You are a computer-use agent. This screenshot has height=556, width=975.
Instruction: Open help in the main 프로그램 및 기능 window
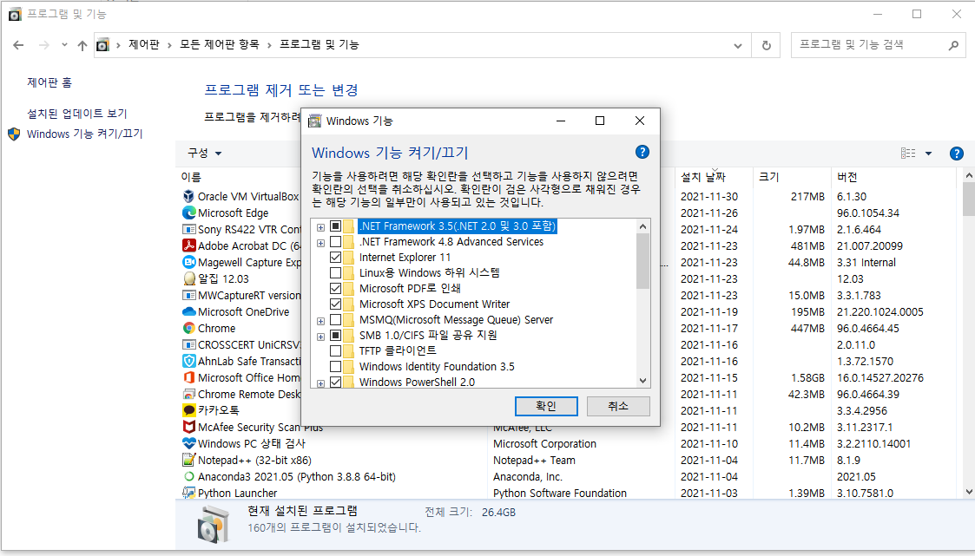[957, 154]
